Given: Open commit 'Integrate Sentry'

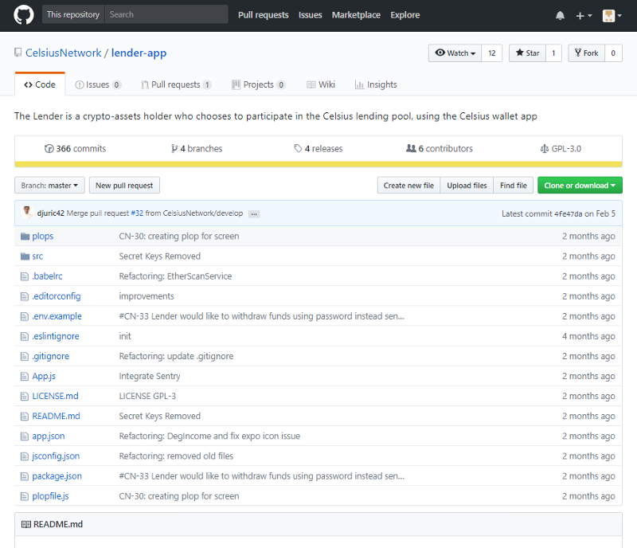Looking at the screenshot, I should pyautogui.click(x=150, y=376).
